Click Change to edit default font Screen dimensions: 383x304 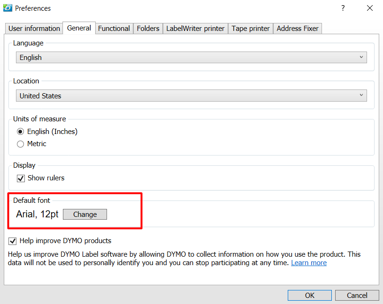(x=84, y=214)
